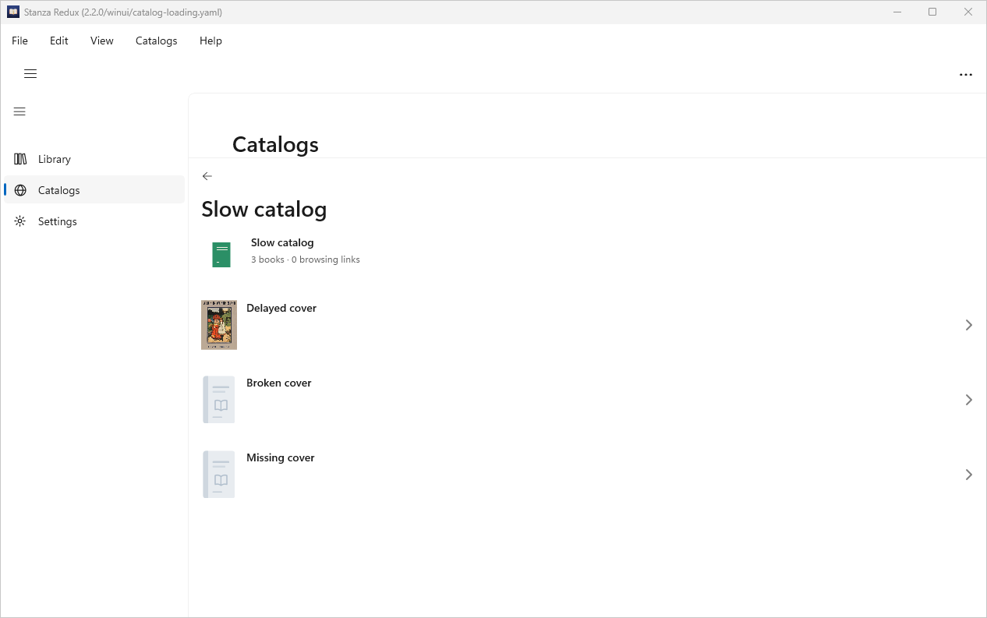The width and height of the screenshot is (987, 618).
Task: Click the Broken cover placeholder thumbnail
Action: pyautogui.click(x=219, y=400)
